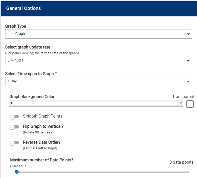The width and height of the screenshot is (197, 178).
Task: Click the white background color swatch bar
Action: tap(94, 103)
